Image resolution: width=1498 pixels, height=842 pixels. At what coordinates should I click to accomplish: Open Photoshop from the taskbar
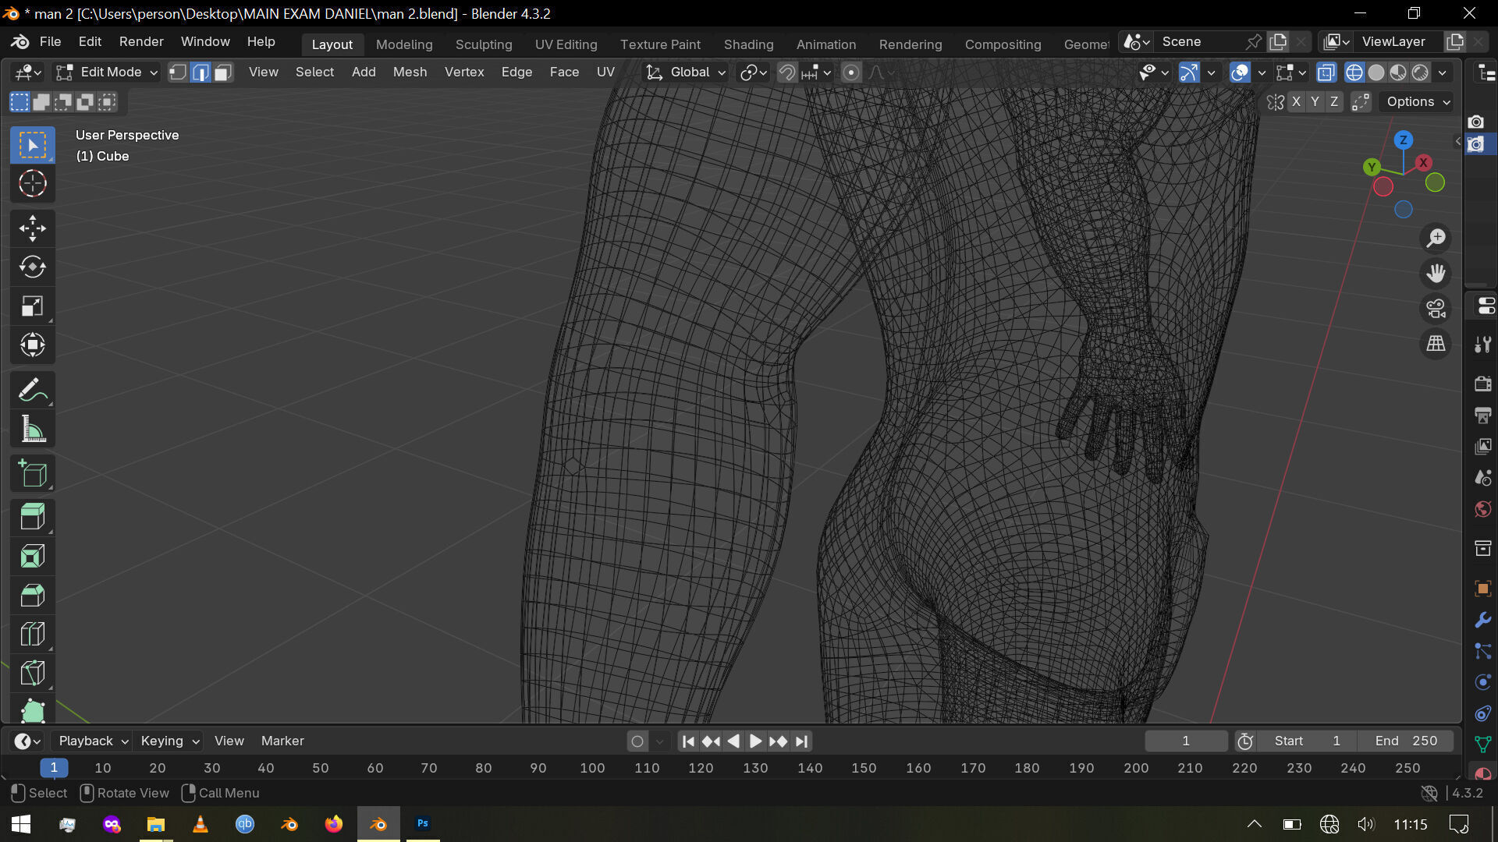click(x=422, y=824)
